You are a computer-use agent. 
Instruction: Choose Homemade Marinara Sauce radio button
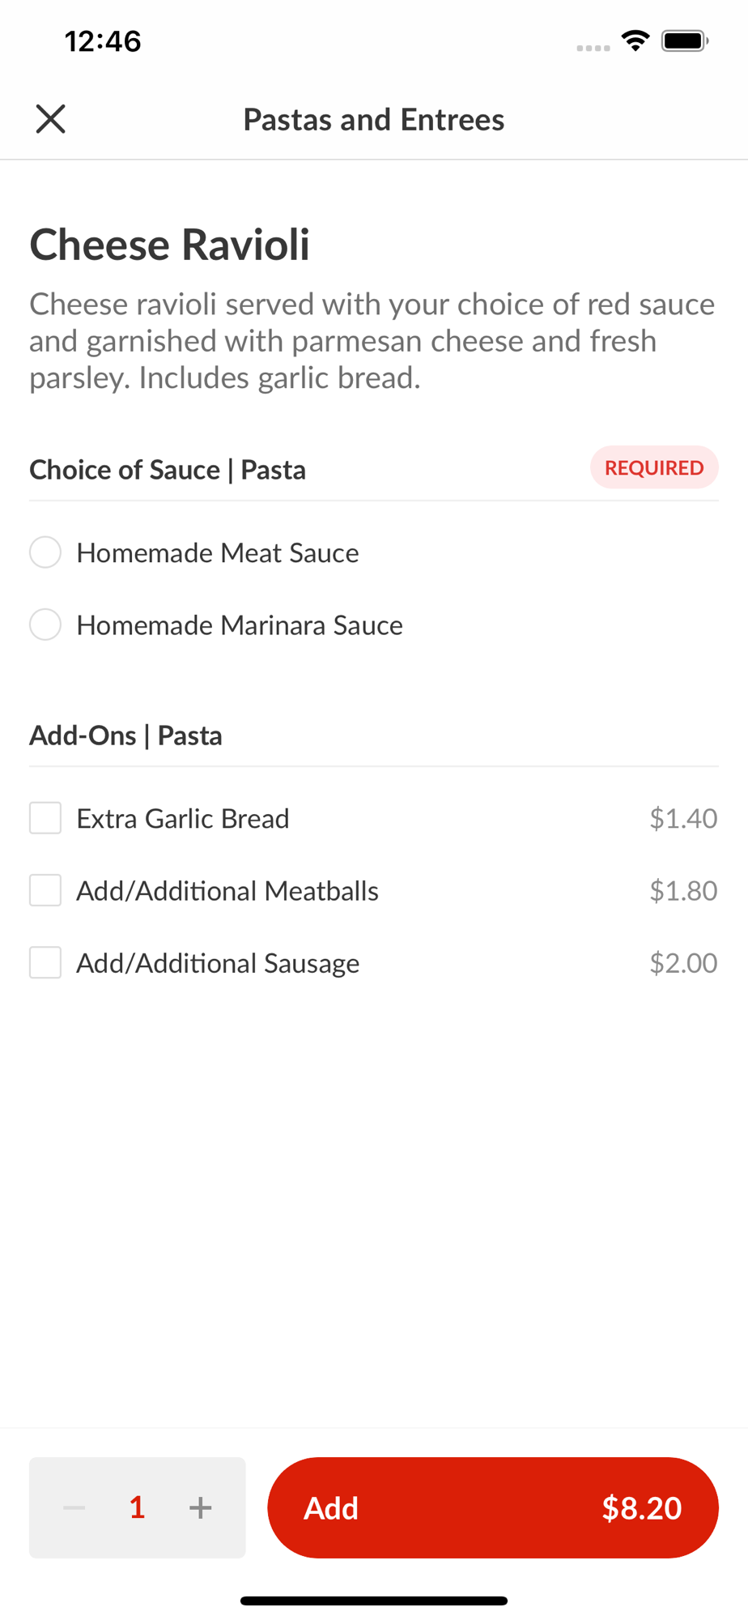(x=45, y=625)
